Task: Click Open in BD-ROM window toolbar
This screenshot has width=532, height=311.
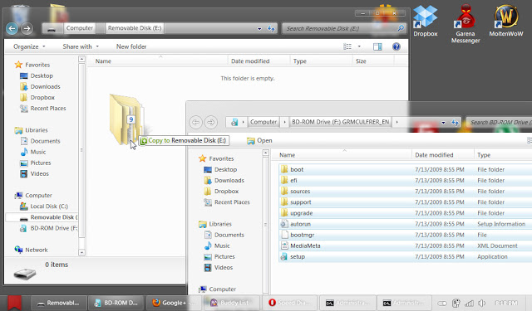Action: [x=259, y=140]
